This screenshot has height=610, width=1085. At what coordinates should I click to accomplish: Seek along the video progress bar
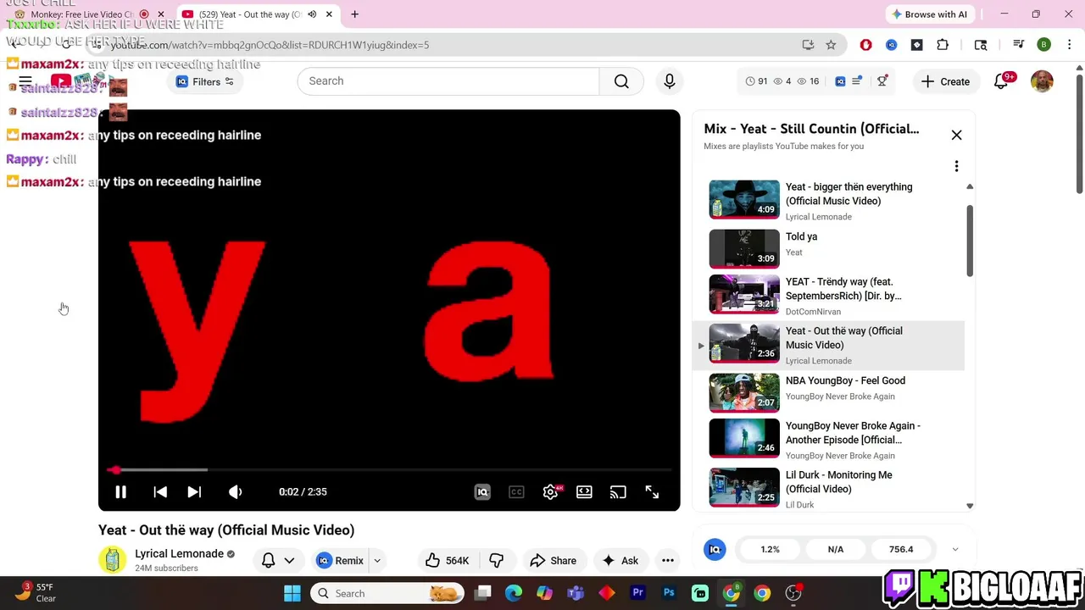(389, 469)
